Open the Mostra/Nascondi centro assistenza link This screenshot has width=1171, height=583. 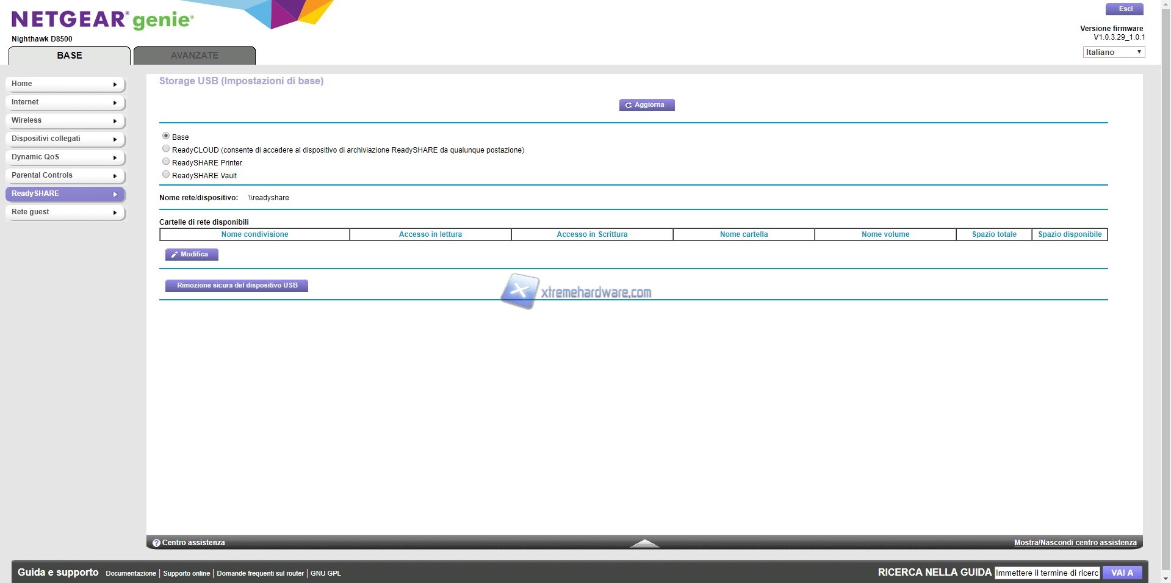tap(1075, 543)
